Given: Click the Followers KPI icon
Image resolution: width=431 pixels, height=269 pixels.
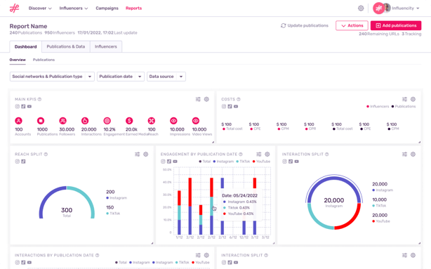Looking at the screenshot, I should click(62, 121).
